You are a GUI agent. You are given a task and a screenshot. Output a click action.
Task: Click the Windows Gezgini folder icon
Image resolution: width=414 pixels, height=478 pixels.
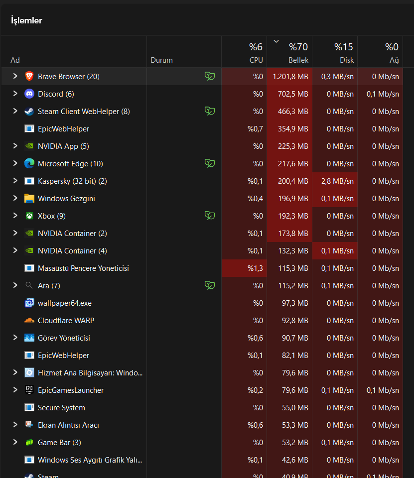[29, 198]
